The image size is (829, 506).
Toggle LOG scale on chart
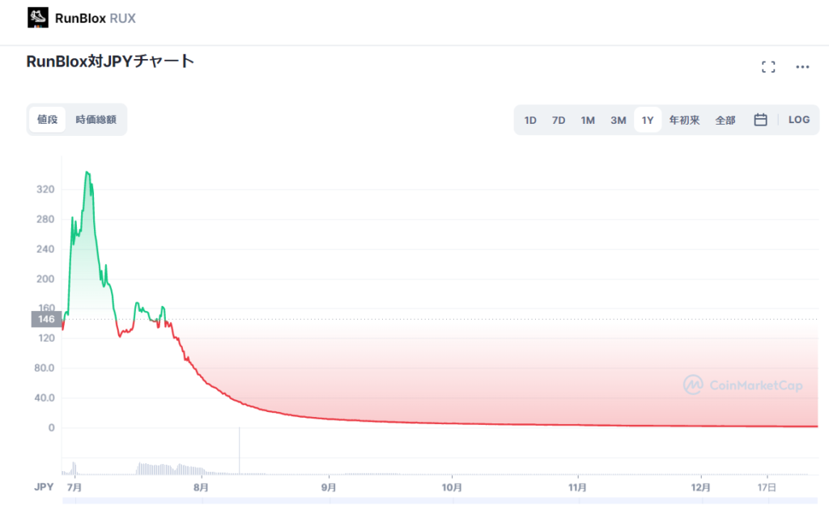799,120
